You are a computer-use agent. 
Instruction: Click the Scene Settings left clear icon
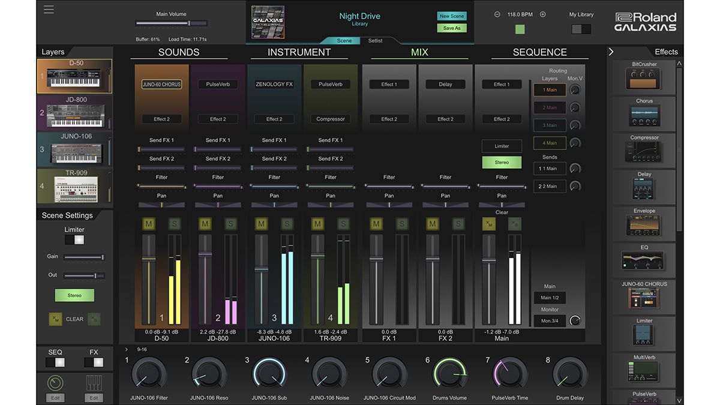[x=56, y=319]
